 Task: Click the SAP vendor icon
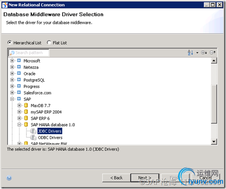coord(19,99)
